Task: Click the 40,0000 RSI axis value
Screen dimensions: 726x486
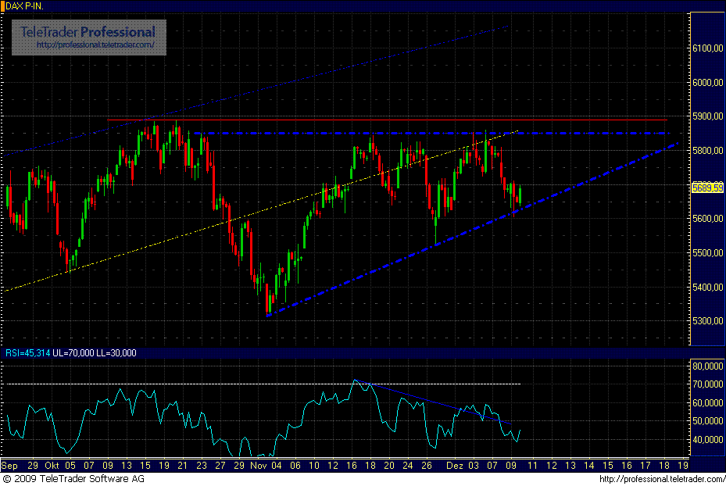Action: pos(708,440)
